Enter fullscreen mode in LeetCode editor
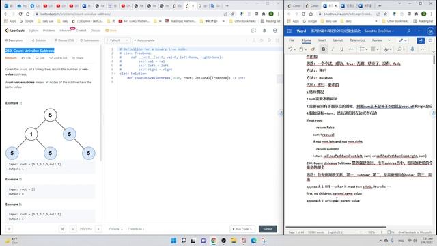Image resolution: width=437 pixels, height=246 pixels. [x=277, y=40]
